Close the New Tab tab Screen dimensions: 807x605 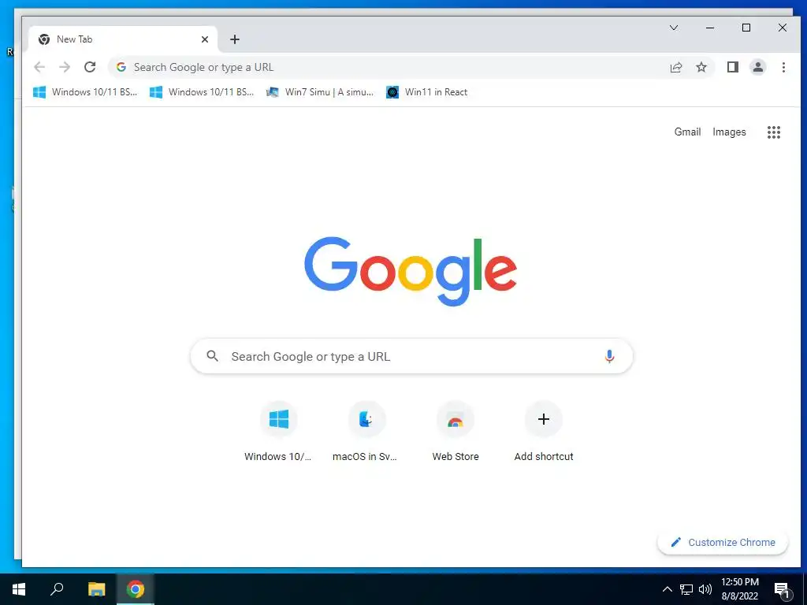point(205,39)
